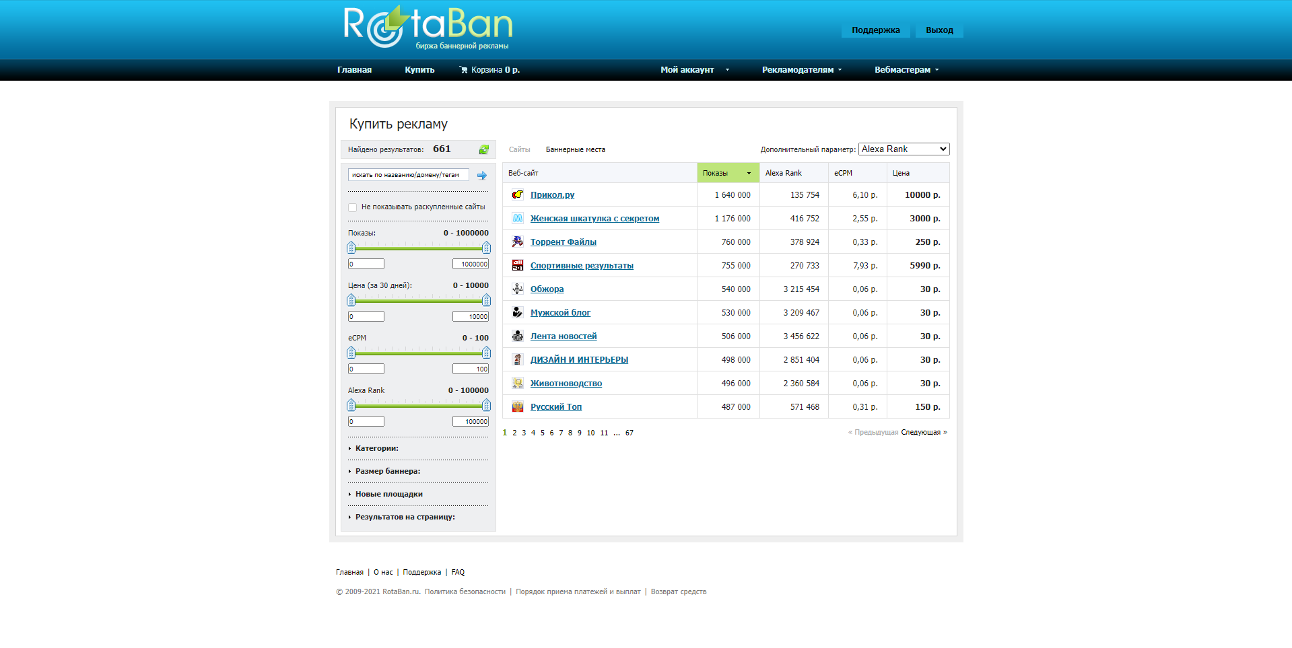
Task: Click the blue search arrow icon
Action: point(482,176)
